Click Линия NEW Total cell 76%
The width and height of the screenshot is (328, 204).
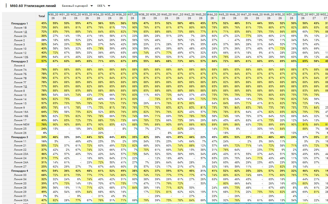click(x=42, y=124)
